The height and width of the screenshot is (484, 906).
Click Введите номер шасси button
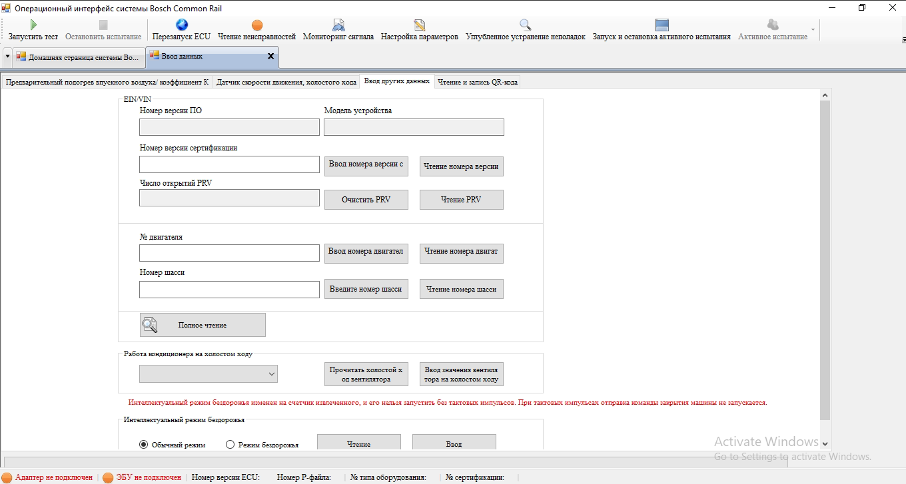(x=366, y=289)
